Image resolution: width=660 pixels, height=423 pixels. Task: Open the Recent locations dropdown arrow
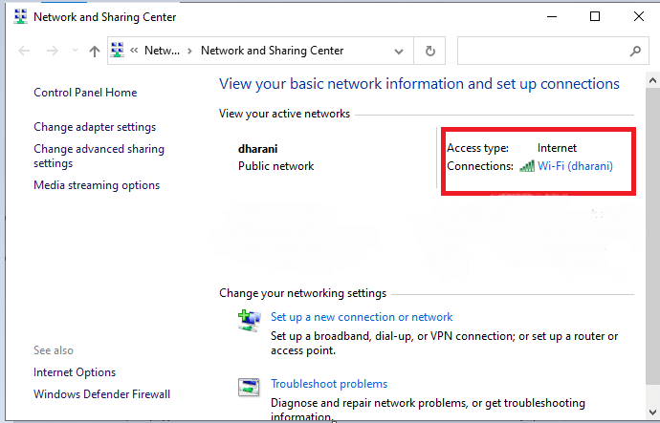coord(73,52)
